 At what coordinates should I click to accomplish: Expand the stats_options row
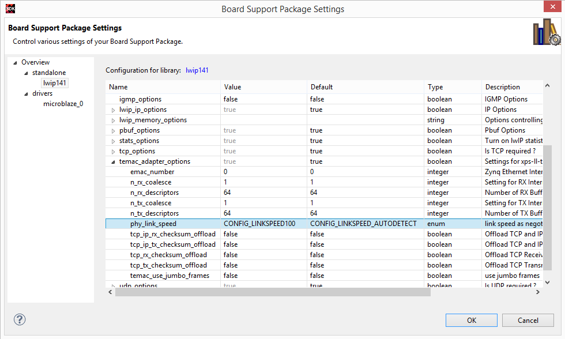113,141
